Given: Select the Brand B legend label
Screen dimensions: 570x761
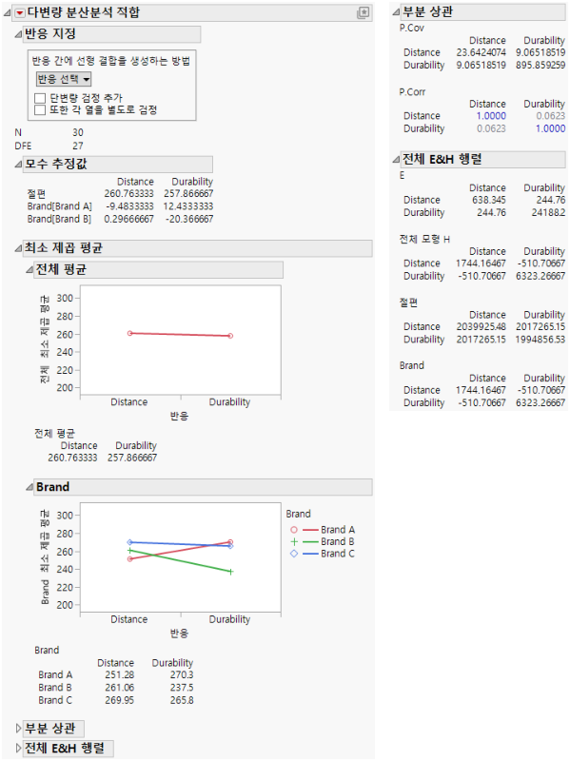Looking at the screenshot, I should [338, 541].
